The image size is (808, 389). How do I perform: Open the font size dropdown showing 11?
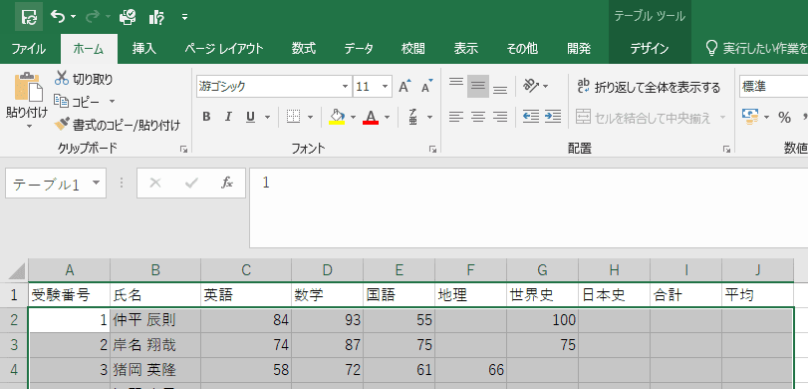tap(386, 87)
